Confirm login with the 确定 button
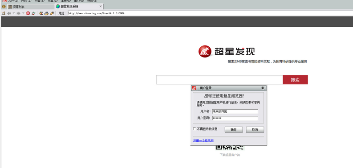 (x=234, y=130)
